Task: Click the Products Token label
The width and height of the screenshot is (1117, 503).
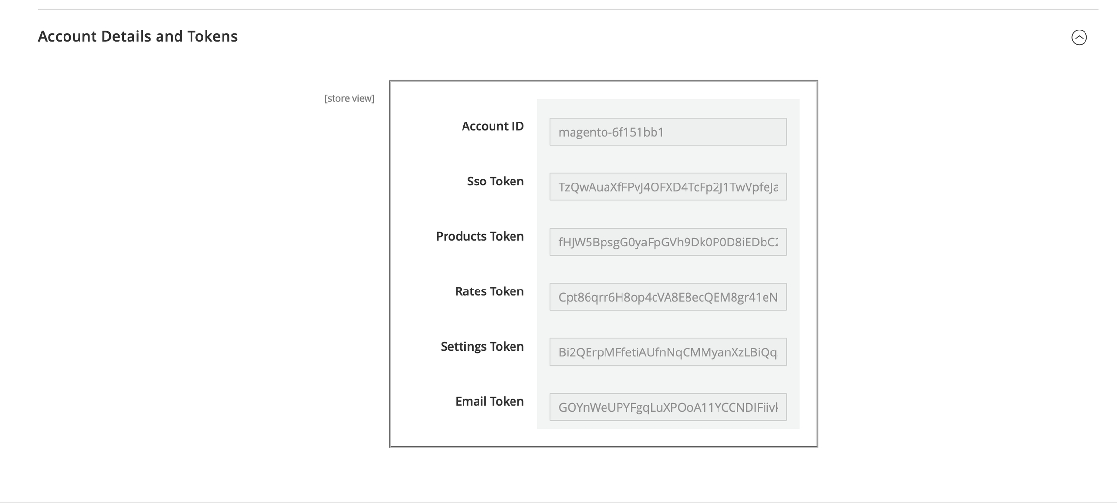Action: [479, 236]
